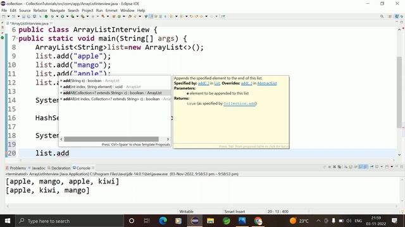This screenshot has height=227, width=405.
Task: Open the AbstractList link in the Javadoc popup
Action: click(x=267, y=83)
